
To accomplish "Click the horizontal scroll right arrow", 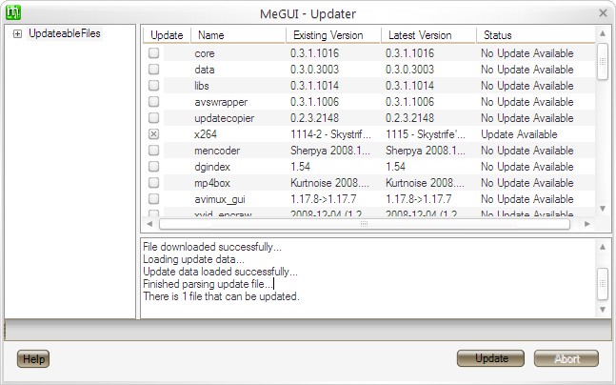I will tap(587, 224).
